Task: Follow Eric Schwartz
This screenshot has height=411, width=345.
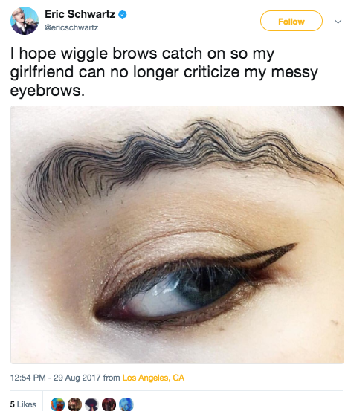Action: point(291,21)
